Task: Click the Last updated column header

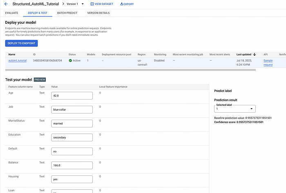Action: pos(244,54)
